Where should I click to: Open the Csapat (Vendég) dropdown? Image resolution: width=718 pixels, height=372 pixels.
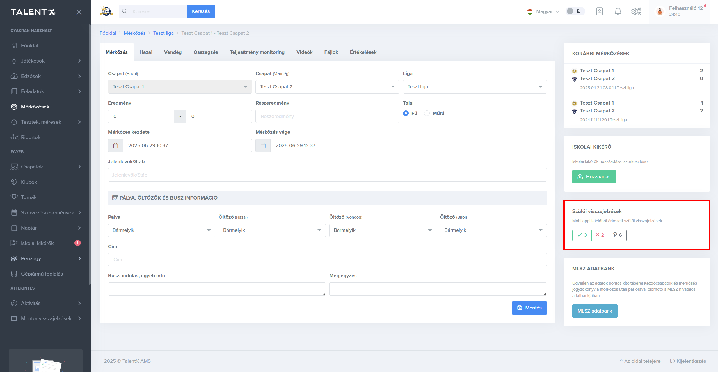pos(327,87)
